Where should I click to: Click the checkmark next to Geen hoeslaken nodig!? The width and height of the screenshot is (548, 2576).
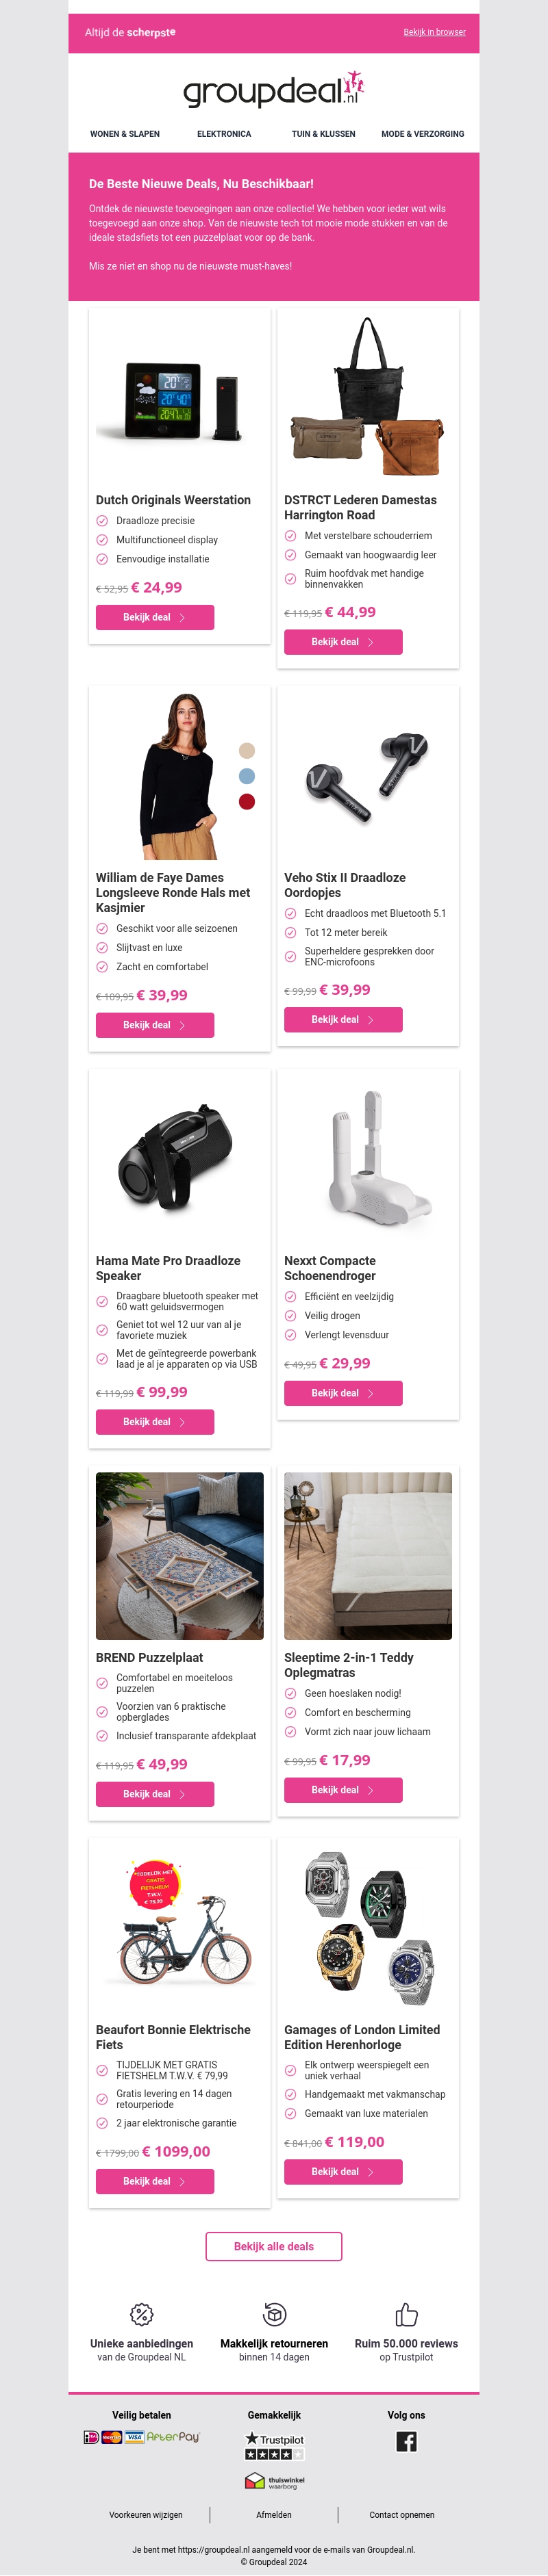pos(290,1693)
